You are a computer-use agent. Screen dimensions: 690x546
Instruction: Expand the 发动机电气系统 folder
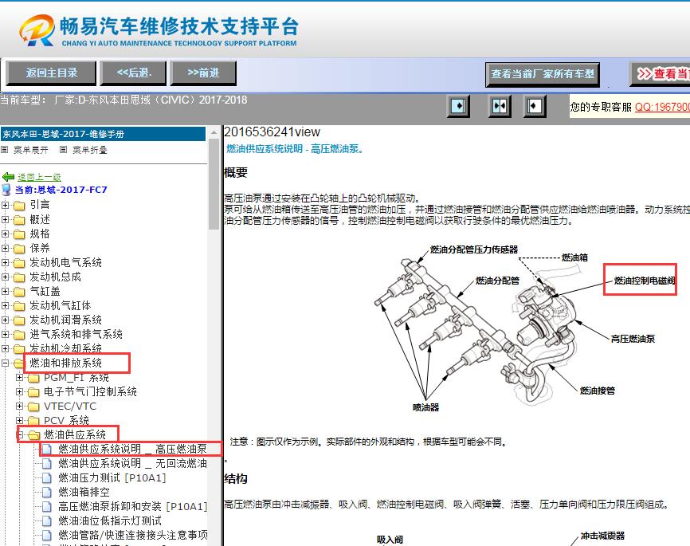point(6,262)
